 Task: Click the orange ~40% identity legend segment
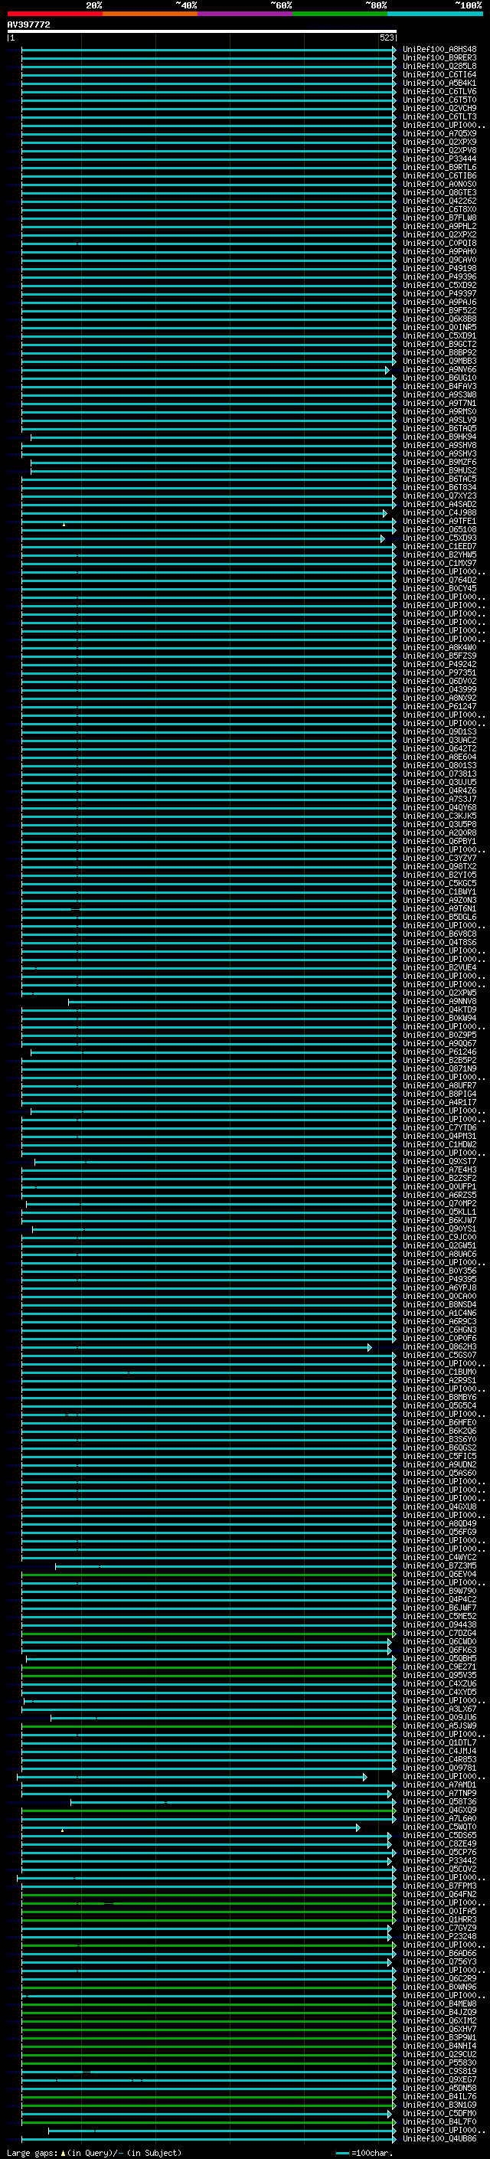150,14
